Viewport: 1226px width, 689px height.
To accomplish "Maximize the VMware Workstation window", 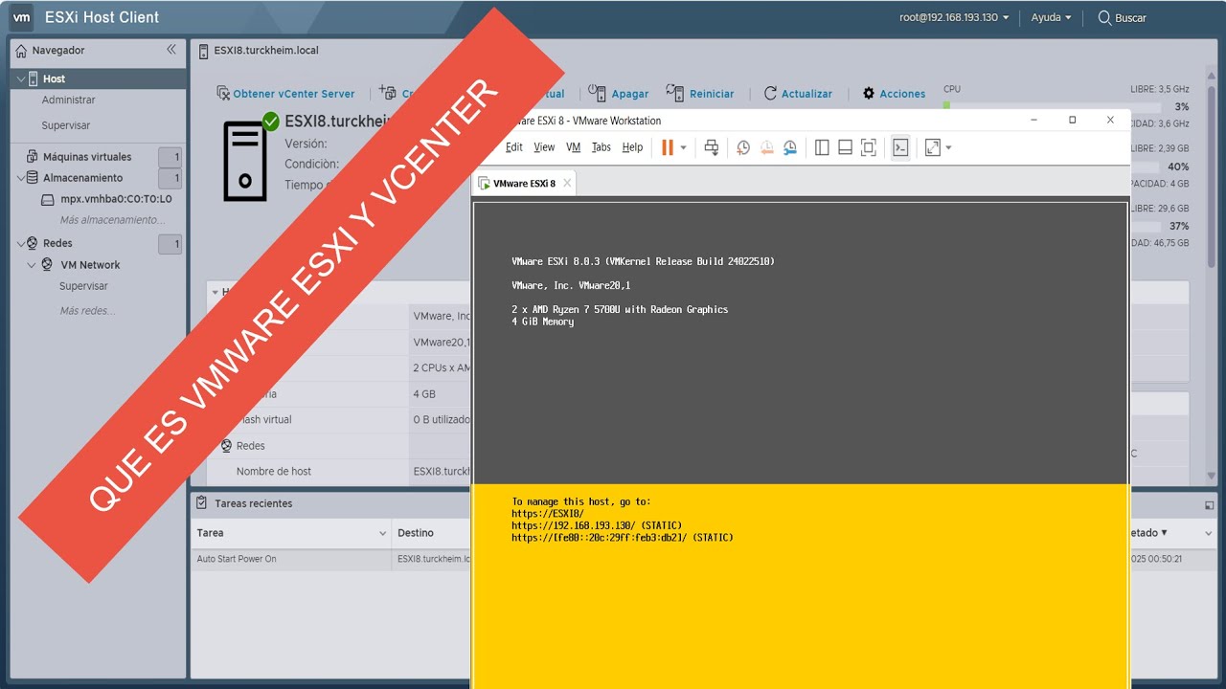I will point(1073,121).
